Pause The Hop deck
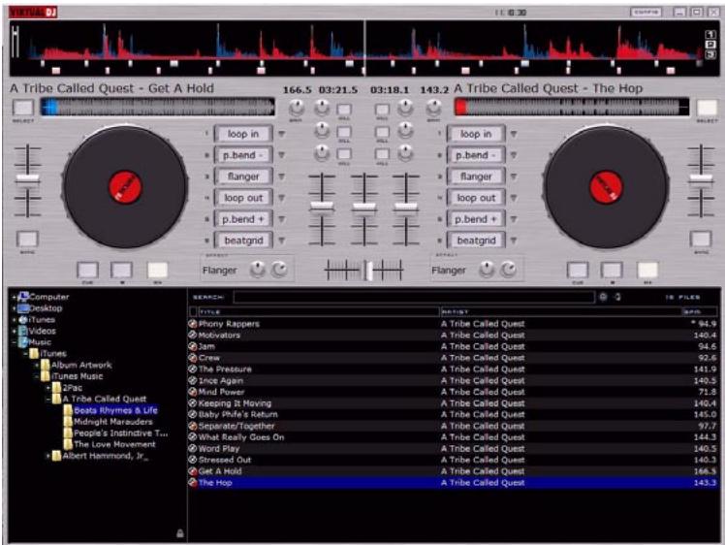The height and width of the screenshot is (545, 725). pos(612,271)
